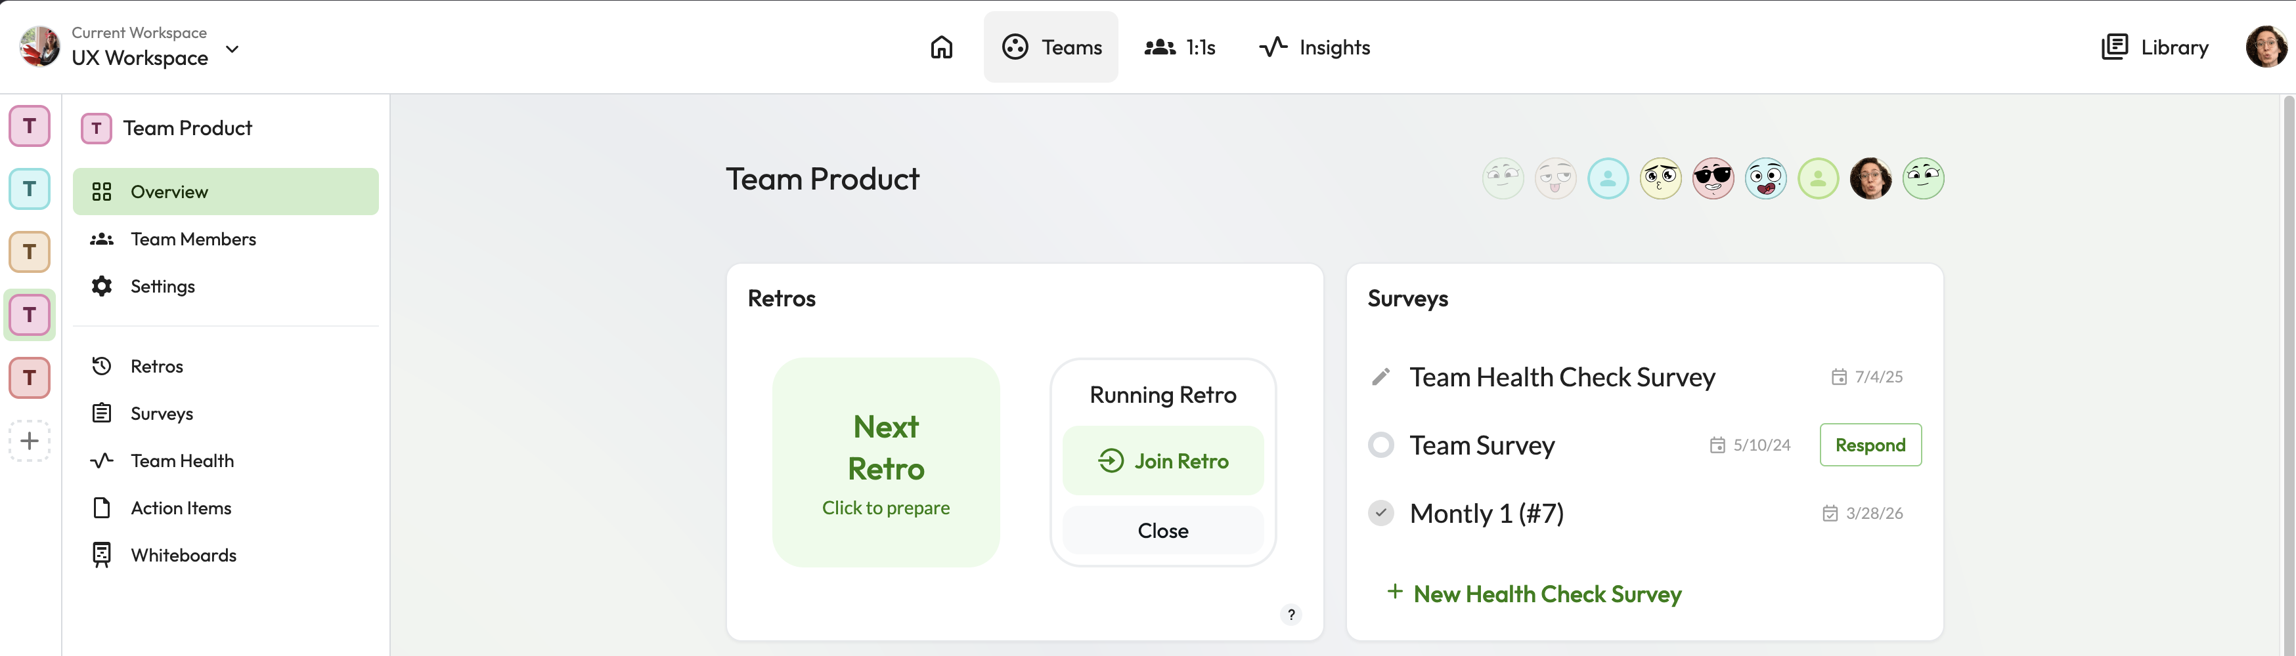The width and height of the screenshot is (2296, 656).
Task: Go to the home icon in top navigation
Action: (941, 47)
